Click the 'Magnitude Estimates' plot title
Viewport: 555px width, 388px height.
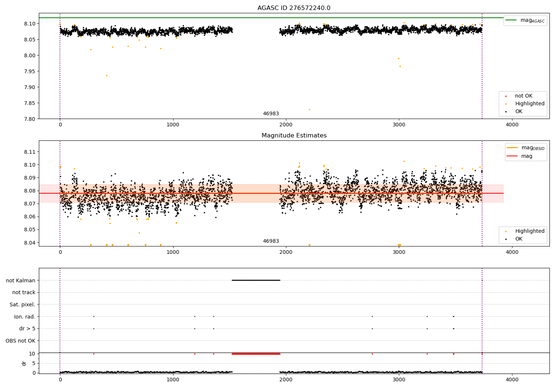point(294,136)
